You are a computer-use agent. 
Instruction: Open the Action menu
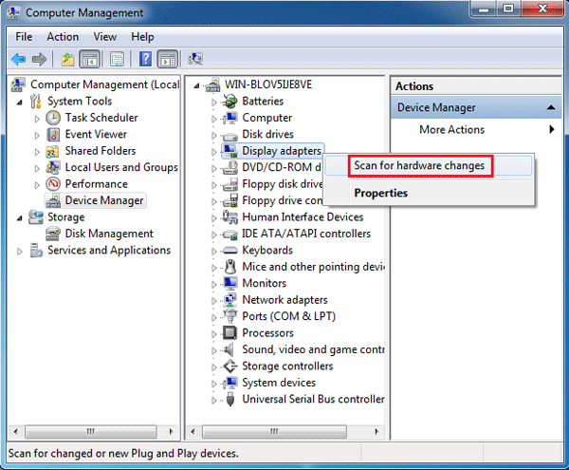(63, 37)
